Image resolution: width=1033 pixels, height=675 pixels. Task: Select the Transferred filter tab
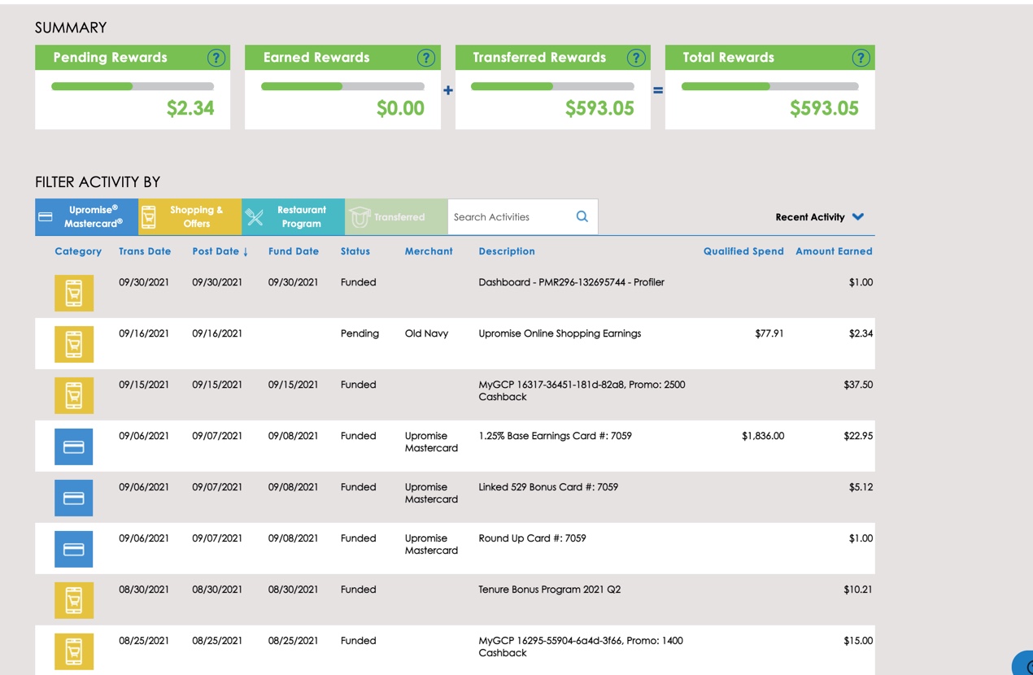[396, 216]
